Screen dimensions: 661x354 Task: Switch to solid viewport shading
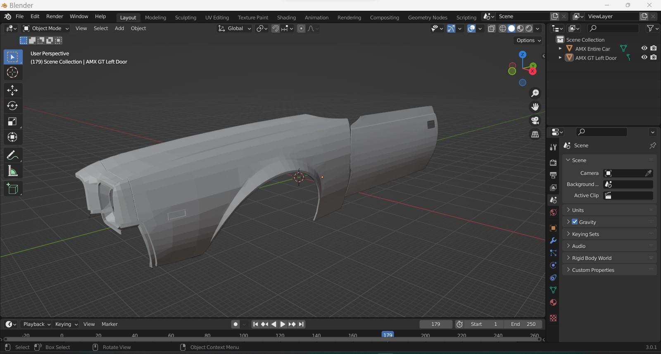[x=511, y=28]
